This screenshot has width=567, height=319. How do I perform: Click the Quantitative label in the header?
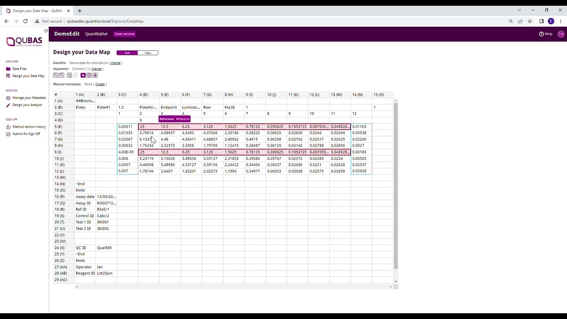[x=97, y=34]
